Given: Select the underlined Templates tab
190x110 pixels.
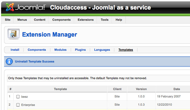Looking at the screenshot, I should (x=126, y=50).
